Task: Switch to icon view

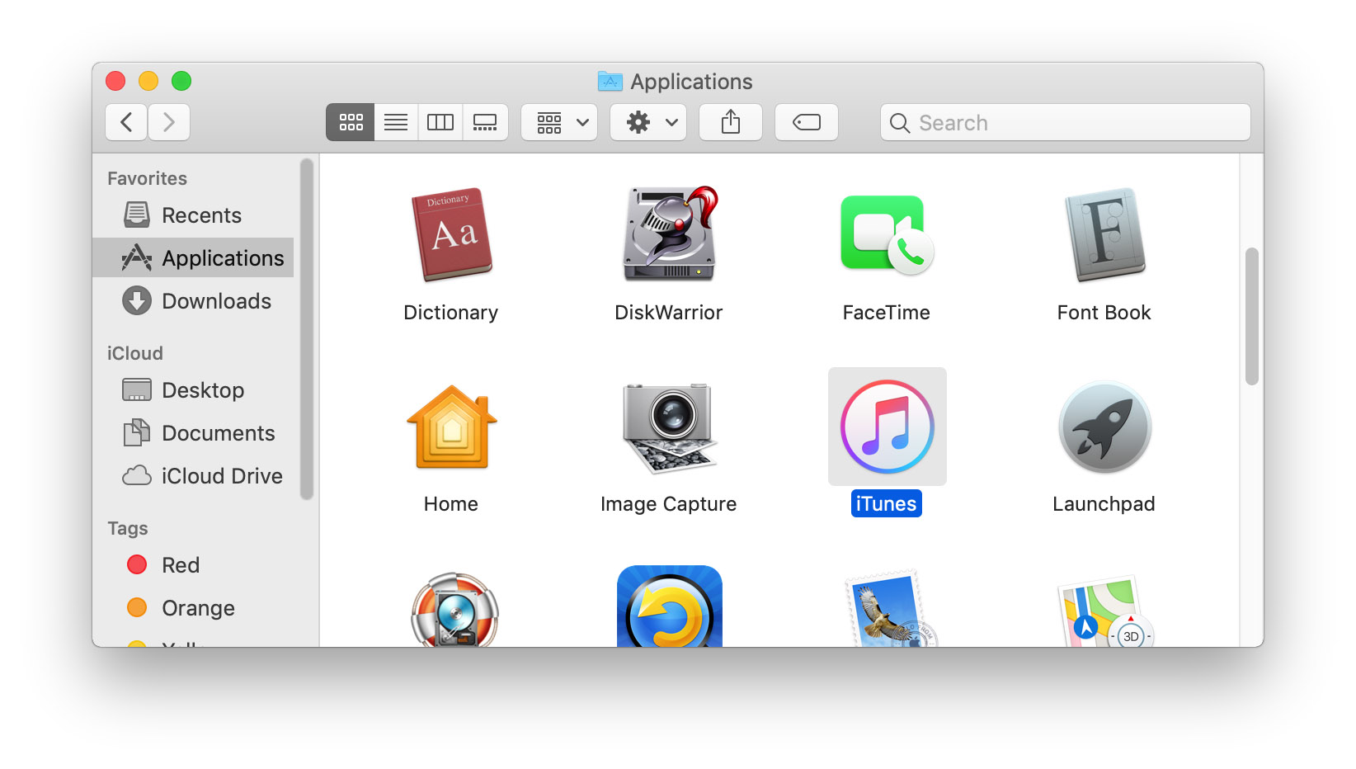Action: click(351, 122)
